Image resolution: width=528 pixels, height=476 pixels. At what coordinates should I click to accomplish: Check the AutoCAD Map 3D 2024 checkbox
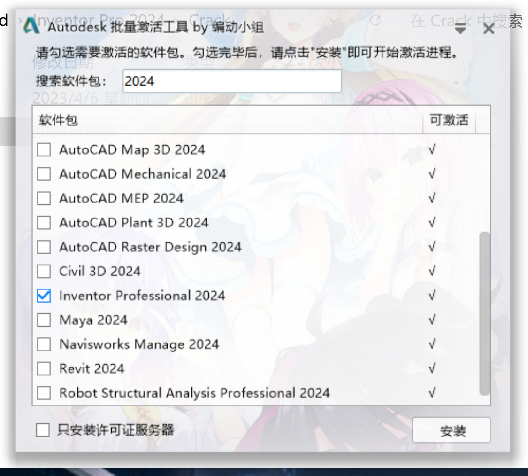[44, 150]
